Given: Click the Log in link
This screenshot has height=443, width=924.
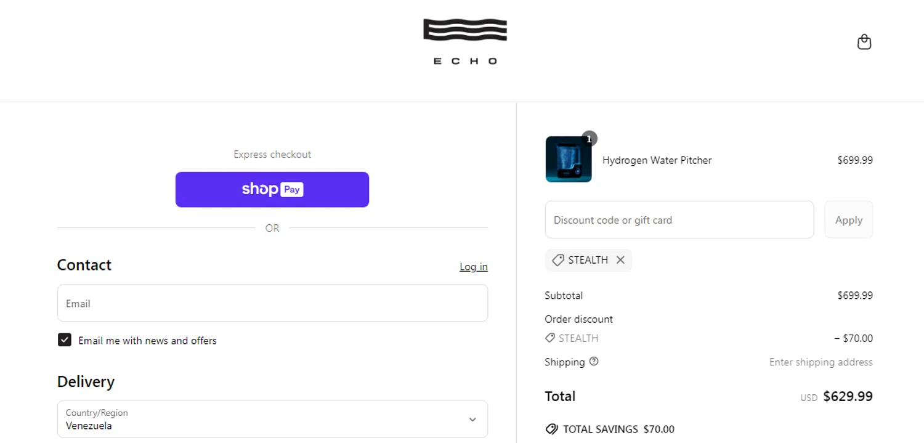Looking at the screenshot, I should coord(473,267).
